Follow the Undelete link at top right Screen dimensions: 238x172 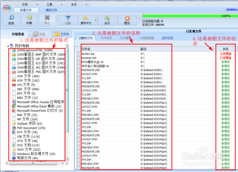point(232,10)
